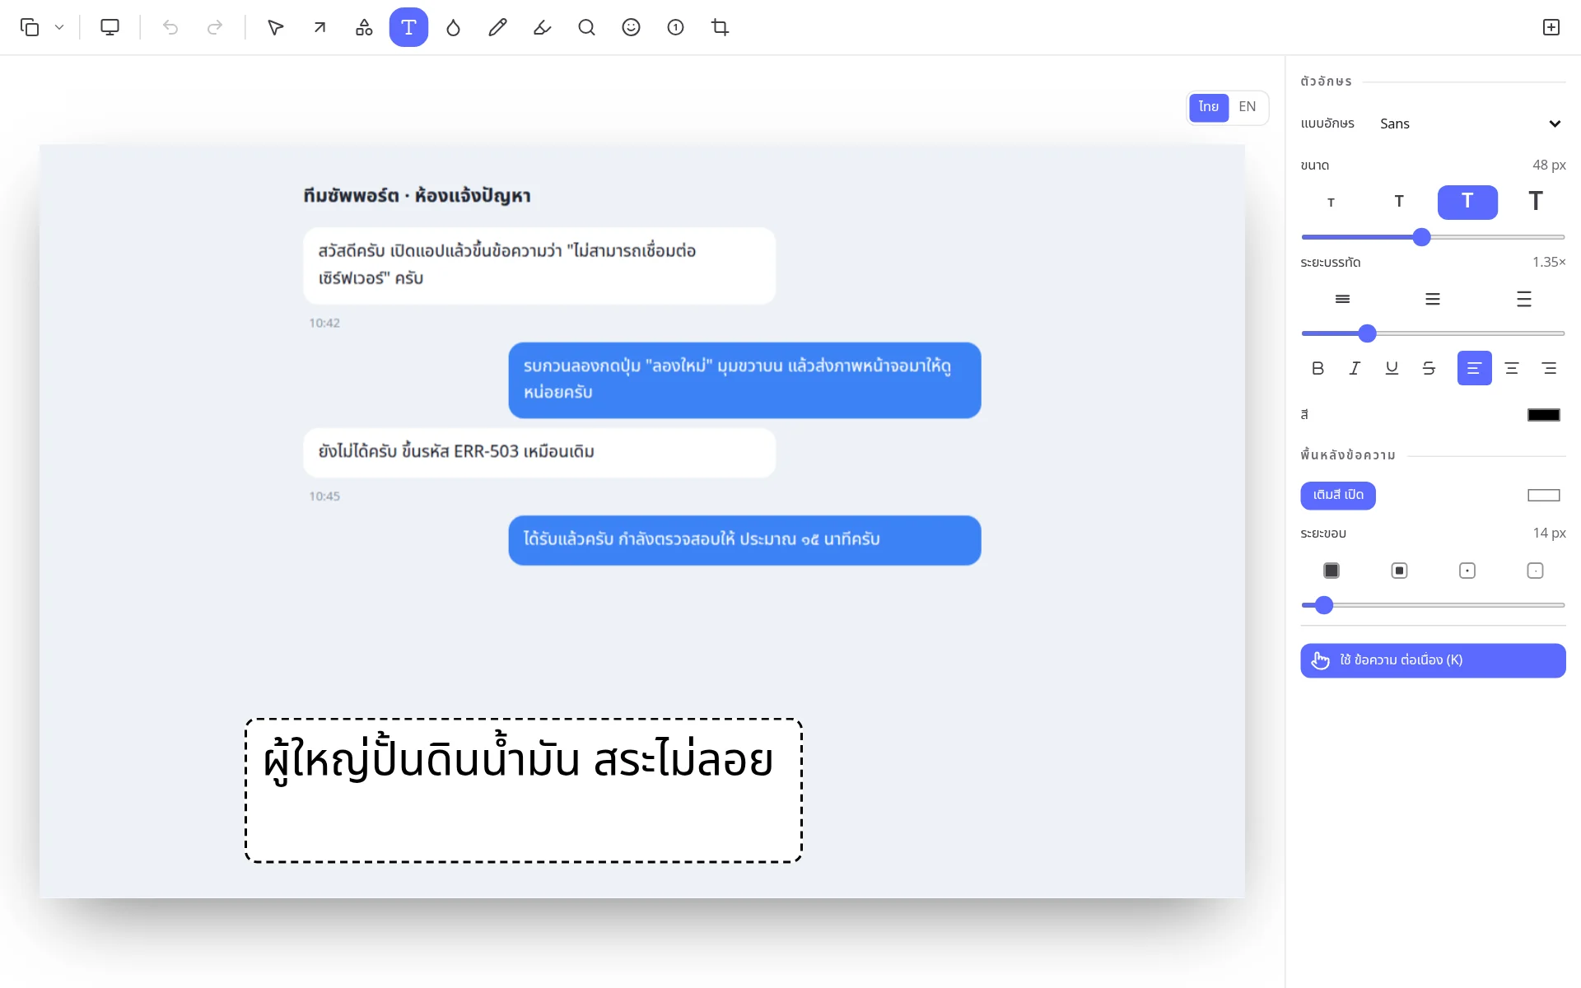
Task: Select the Text tool
Action: tap(408, 27)
